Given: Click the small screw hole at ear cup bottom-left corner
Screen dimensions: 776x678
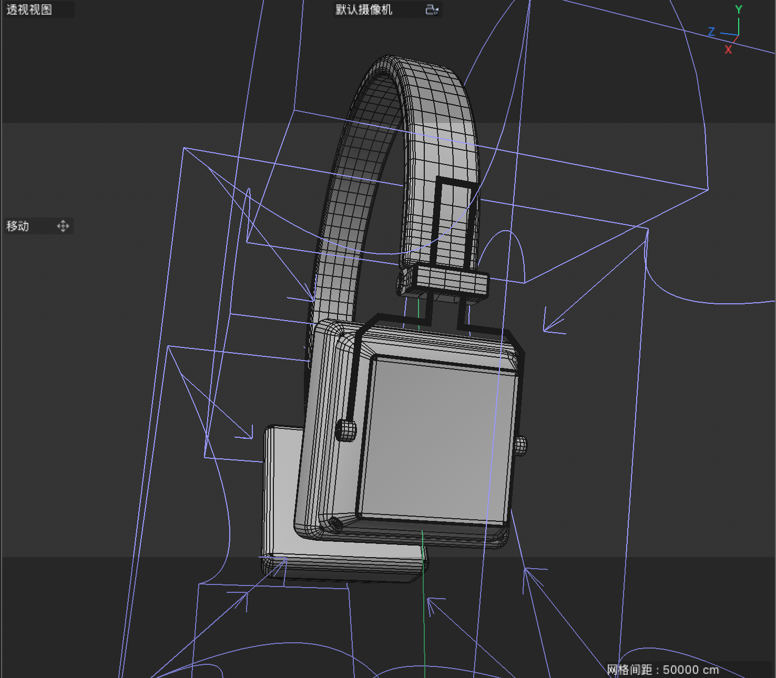Looking at the screenshot, I should coord(335,523).
